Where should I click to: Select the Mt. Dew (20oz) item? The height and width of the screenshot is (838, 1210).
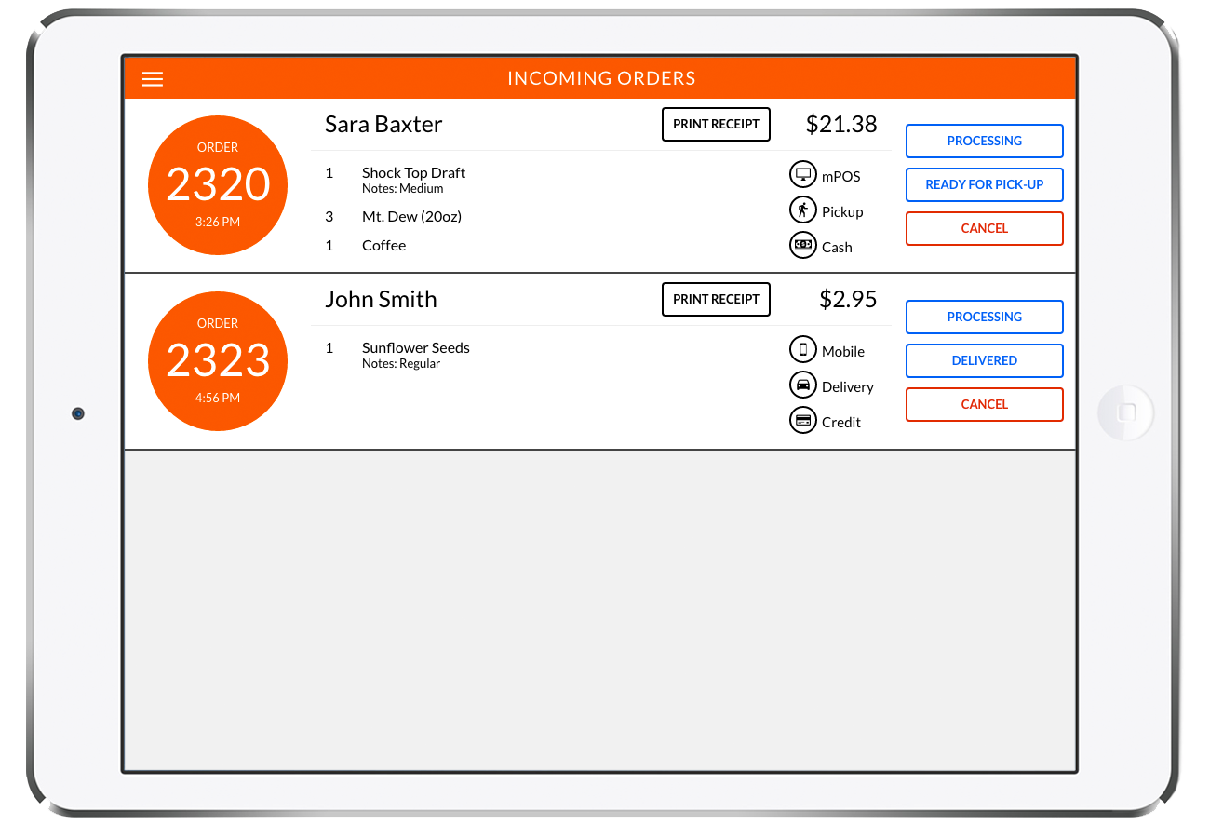point(411,217)
